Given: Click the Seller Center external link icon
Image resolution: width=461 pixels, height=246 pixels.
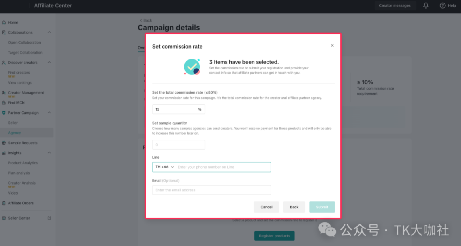Looking at the screenshot, I should click(49, 218).
